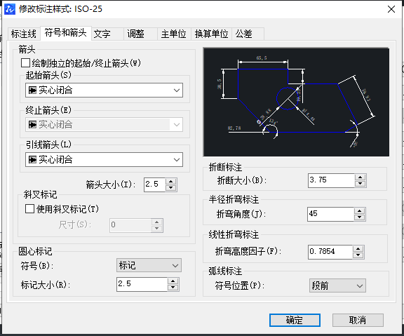This screenshot has width=404, height=336.
Task: Go to the 调整 tab
Action: click(141, 34)
